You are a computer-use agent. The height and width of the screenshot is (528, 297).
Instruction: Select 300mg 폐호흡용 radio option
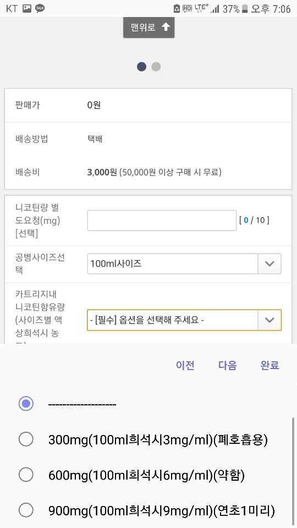click(26, 439)
